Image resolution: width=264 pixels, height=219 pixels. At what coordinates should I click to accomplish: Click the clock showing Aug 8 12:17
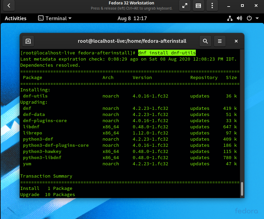point(132,18)
